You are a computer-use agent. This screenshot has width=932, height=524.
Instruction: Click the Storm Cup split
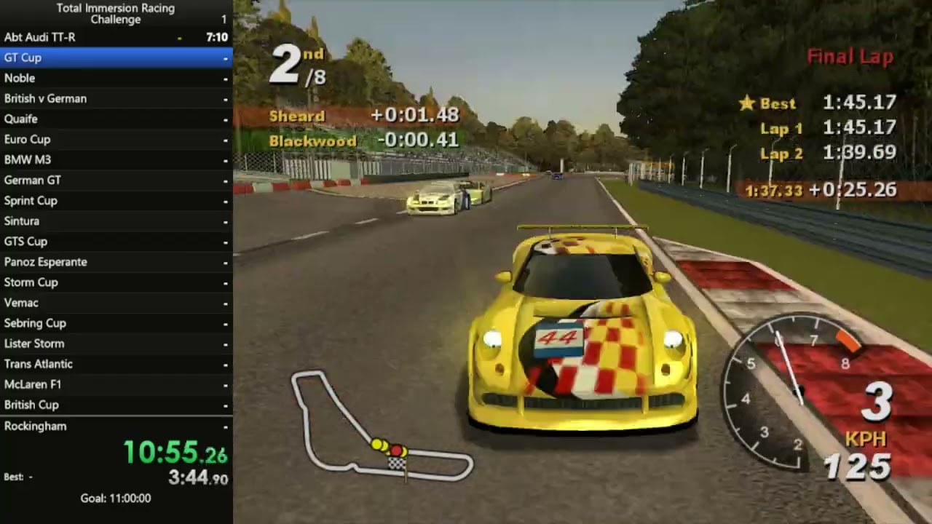point(116,282)
